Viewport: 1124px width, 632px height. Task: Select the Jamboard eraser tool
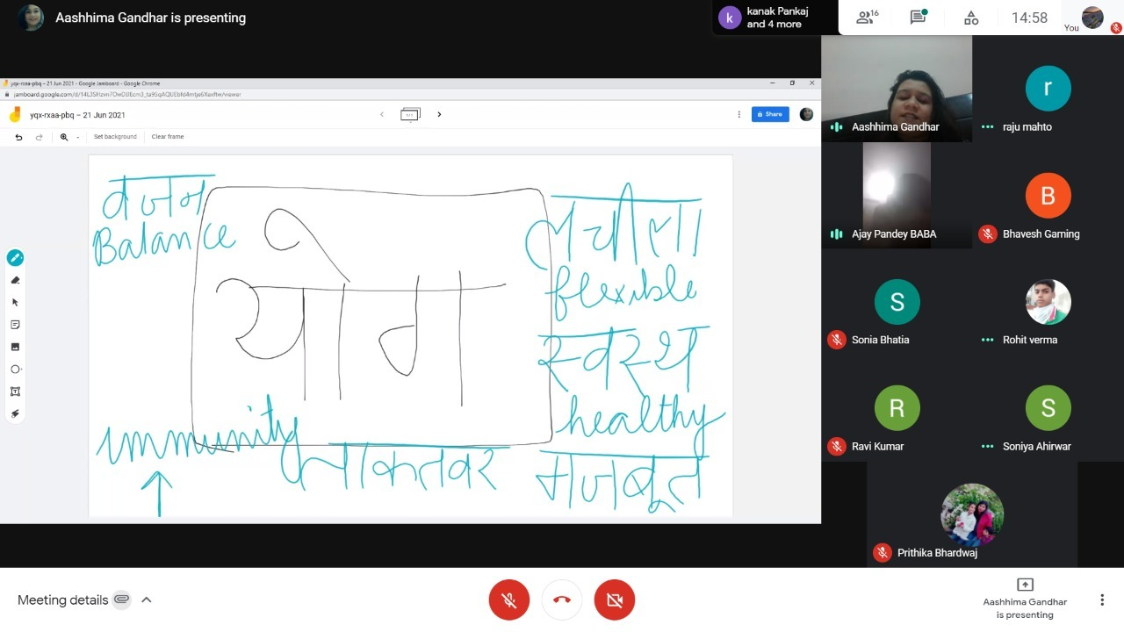point(15,280)
